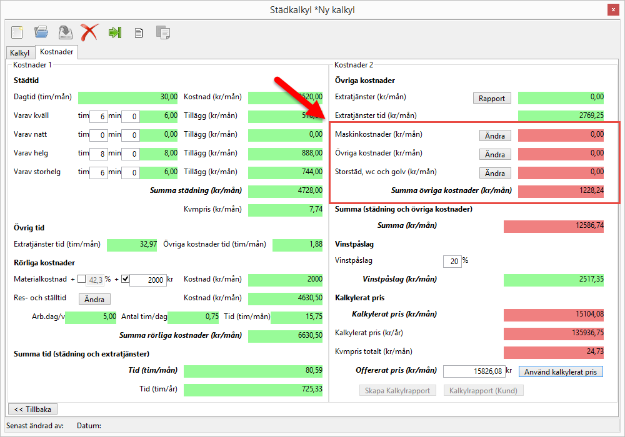Uncheck the Materialkostnad fixed kr checkbox

[x=125, y=279]
